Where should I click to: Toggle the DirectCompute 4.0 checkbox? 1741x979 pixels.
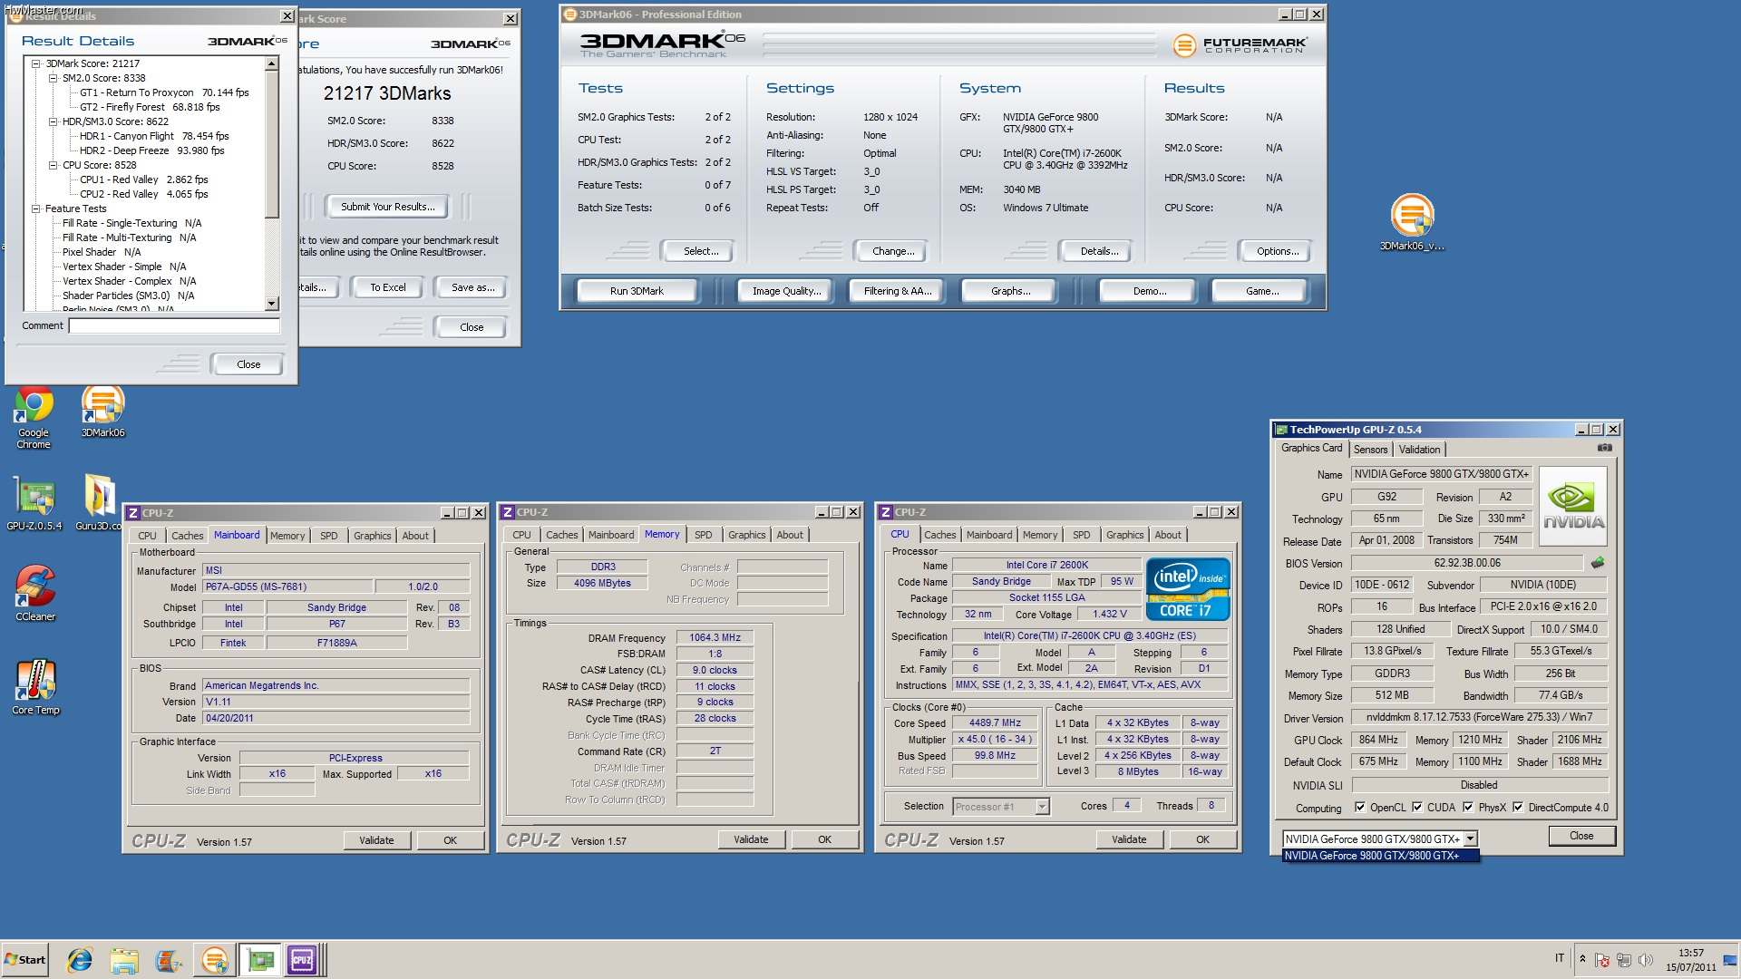(1518, 808)
